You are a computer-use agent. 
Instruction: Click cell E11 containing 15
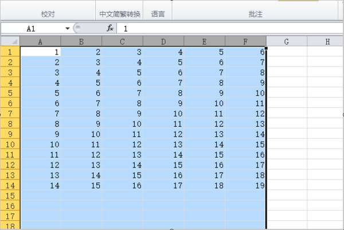click(x=205, y=155)
